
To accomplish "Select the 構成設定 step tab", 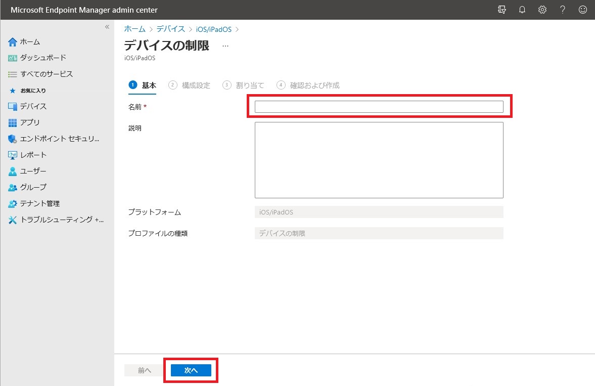I will [190, 85].
